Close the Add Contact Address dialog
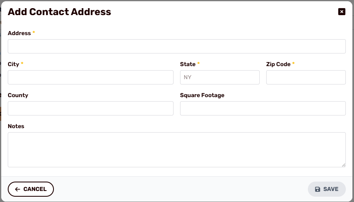The image size is (354, 202). (342, 11)
